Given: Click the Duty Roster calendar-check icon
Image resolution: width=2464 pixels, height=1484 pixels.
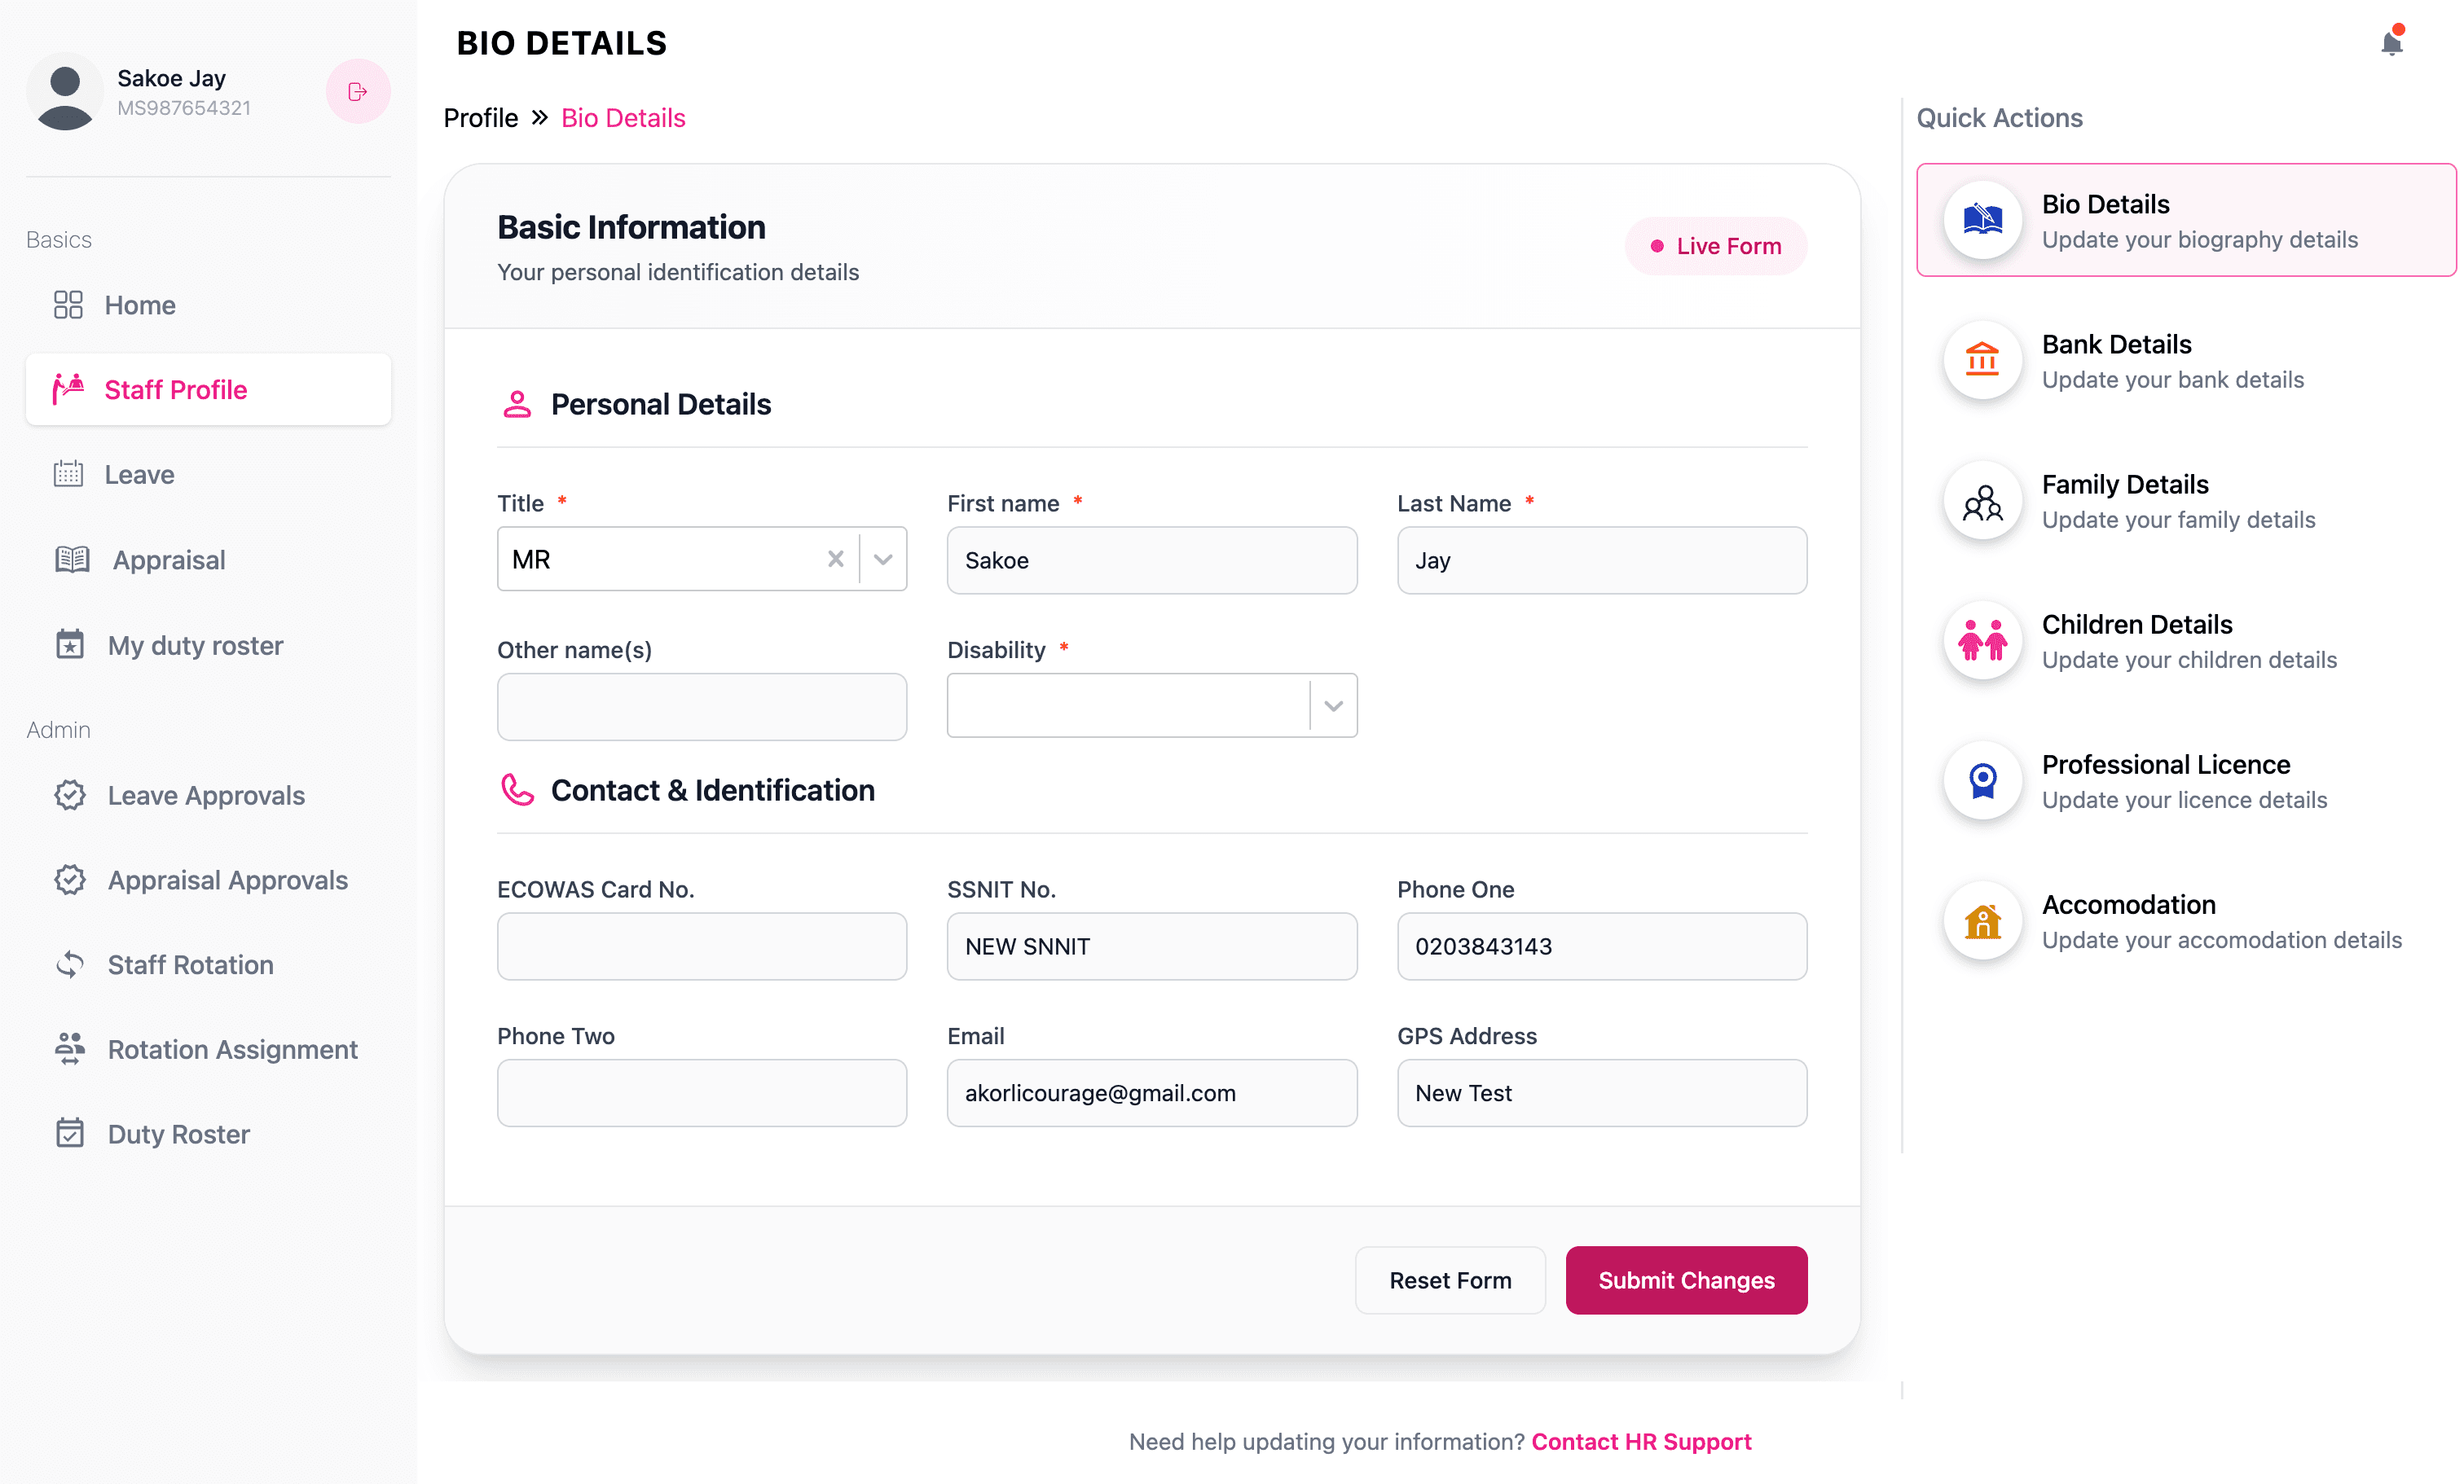Looking at the screenshot, I should point(70,1133).
